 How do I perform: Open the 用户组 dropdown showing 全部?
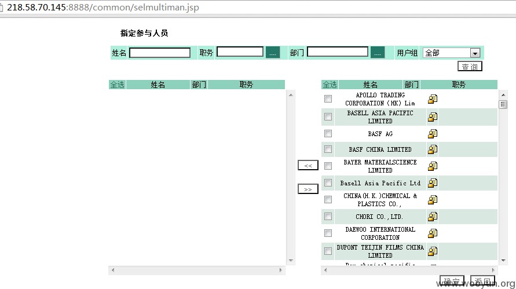coord(452,53)
